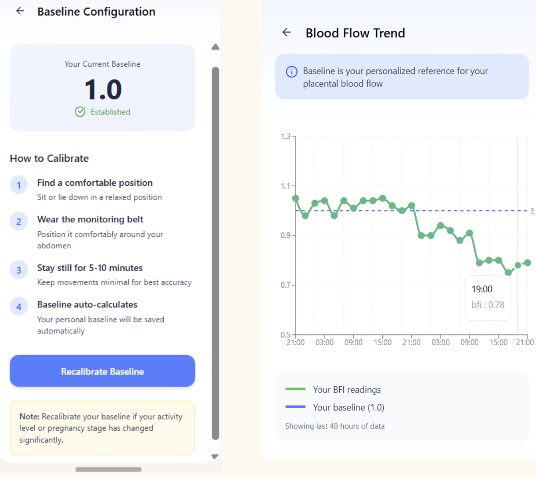Go back from Blood Flow Trend screen
Screen dimensions: 536x477
(x=287, y=32)
